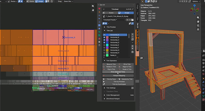Viewport: 205px width, 111px height.
Task: Select the TD texel density icon in Zen UV sidebar
Action: tap(99, 32)
